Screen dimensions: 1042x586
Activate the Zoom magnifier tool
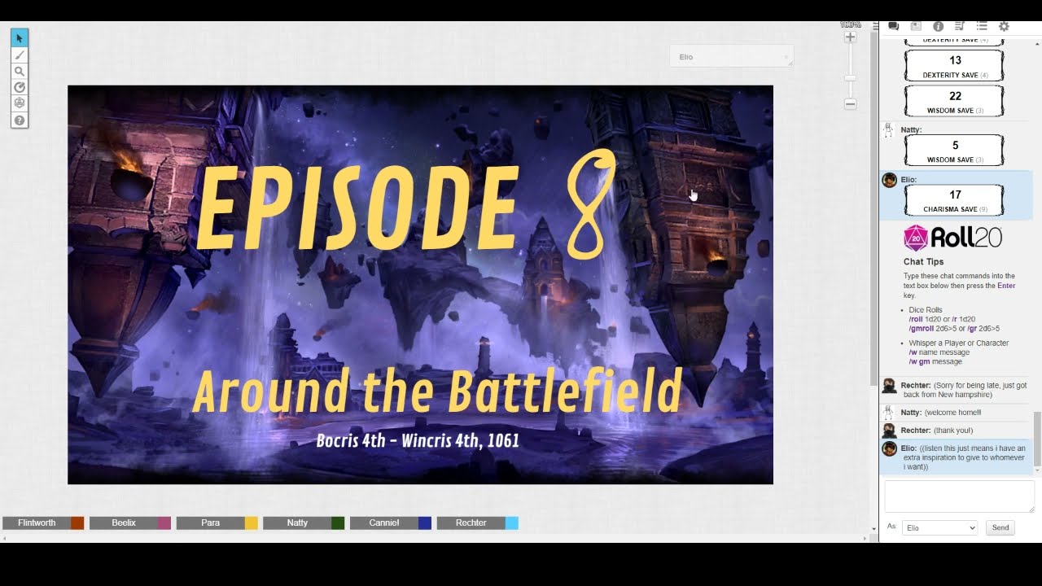20,71
